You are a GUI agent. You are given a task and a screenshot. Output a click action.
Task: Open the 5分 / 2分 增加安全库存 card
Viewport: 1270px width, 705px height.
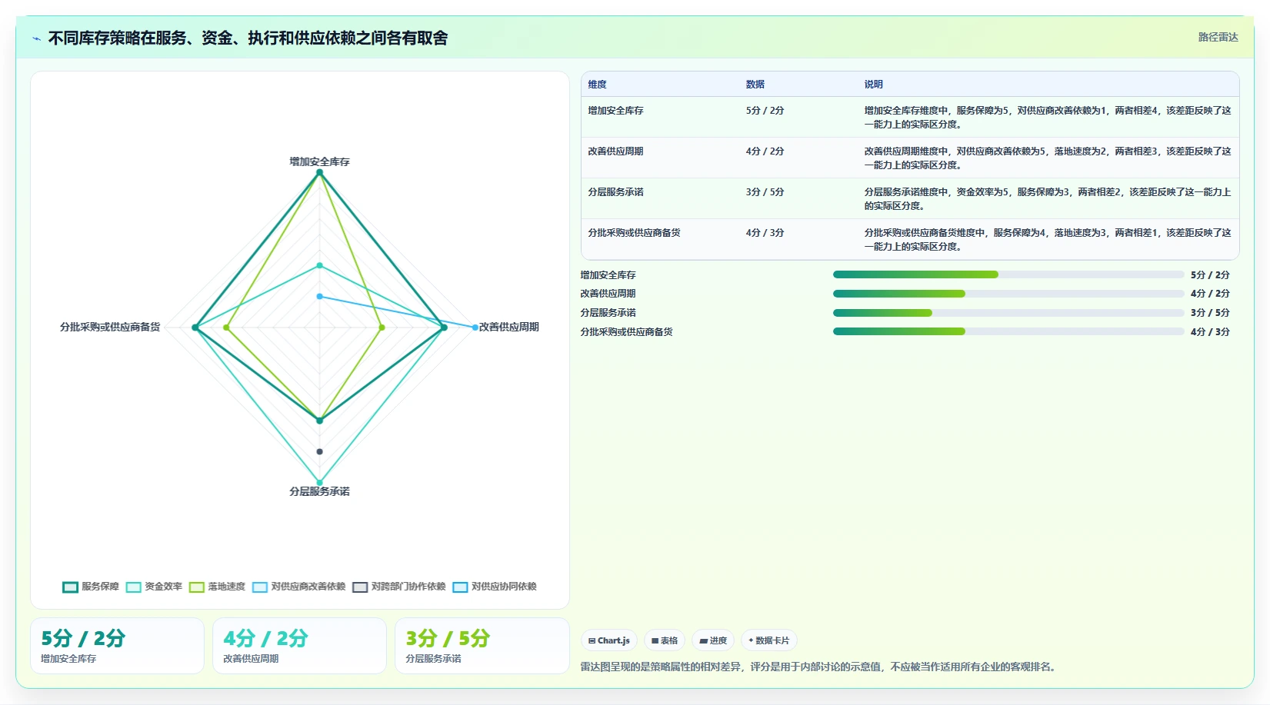pyautogui.click(x=117, y=646)
